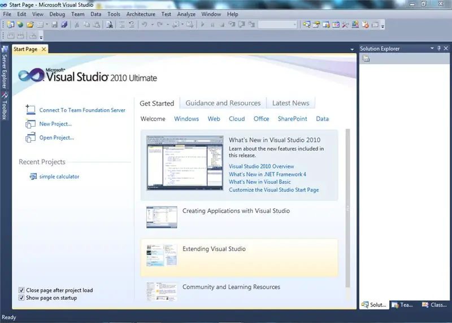Screen dimensions: 452x323
Task: Pin the Solution Explorer panel with auto-hide
Action: point(439,48)
